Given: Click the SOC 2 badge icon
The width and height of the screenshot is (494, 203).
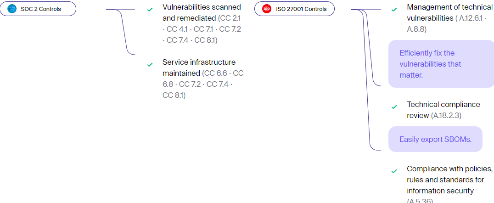Looking at the screenshot, I should [x=11, y=9].
